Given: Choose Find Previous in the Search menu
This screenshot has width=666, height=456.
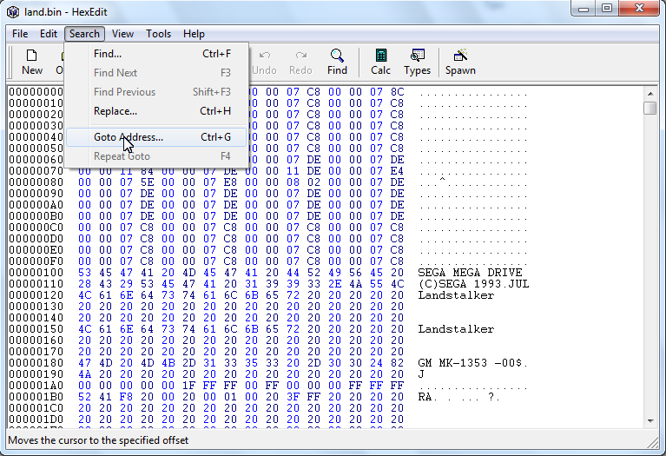Looking at the screenshot, I should coord(125,92).
